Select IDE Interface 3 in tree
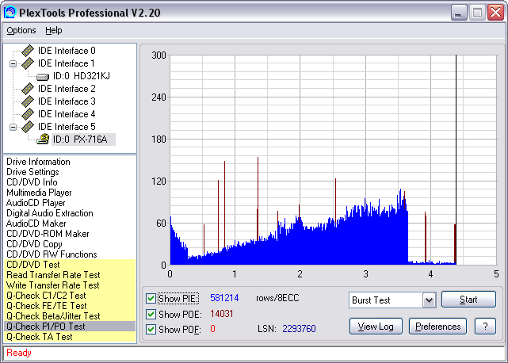This screenshot has height=363, width=508. point(67,101)
